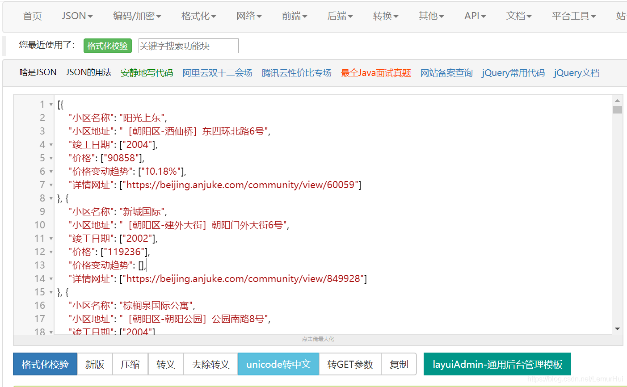
Task: Open the 平台工具 menu
Action: tap(574, 16)
